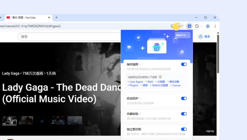Click the 指纹追踪 heading text

click(132, 65)
